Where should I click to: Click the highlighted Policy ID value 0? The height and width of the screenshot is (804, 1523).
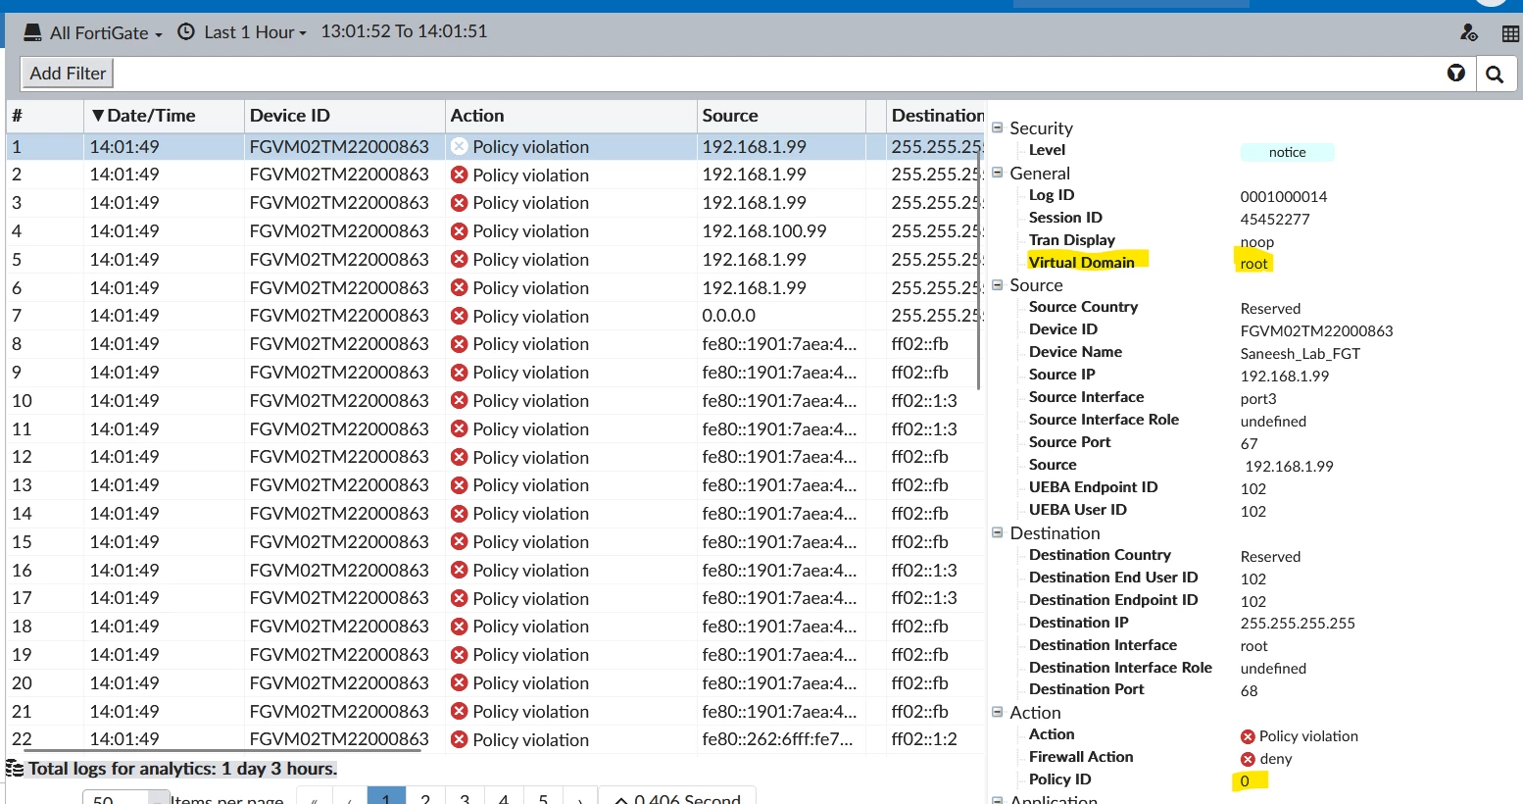[1245, 781]
